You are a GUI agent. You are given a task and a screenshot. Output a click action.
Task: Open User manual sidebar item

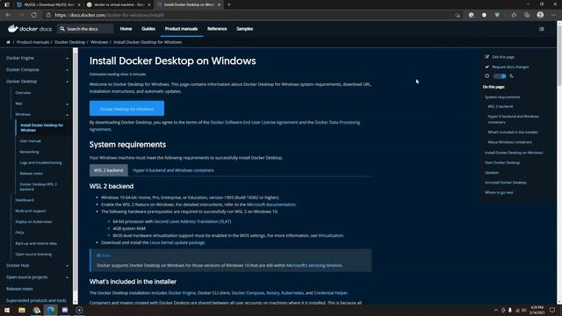click(30, 141)
